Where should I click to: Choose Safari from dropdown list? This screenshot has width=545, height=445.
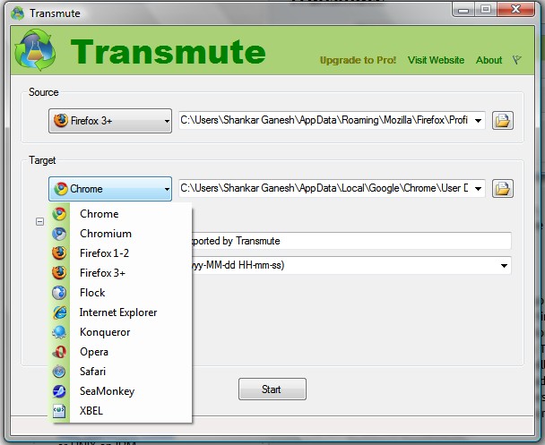[x=120, y=372]
